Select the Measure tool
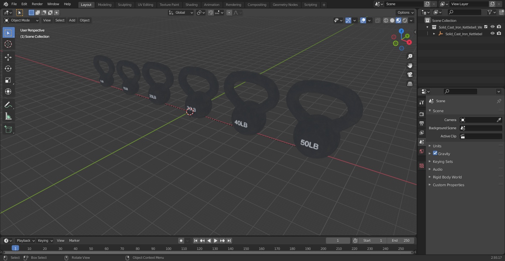 coord(8,116)
